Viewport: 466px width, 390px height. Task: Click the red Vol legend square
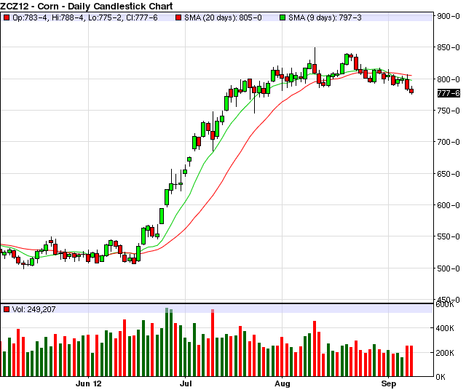7,309
